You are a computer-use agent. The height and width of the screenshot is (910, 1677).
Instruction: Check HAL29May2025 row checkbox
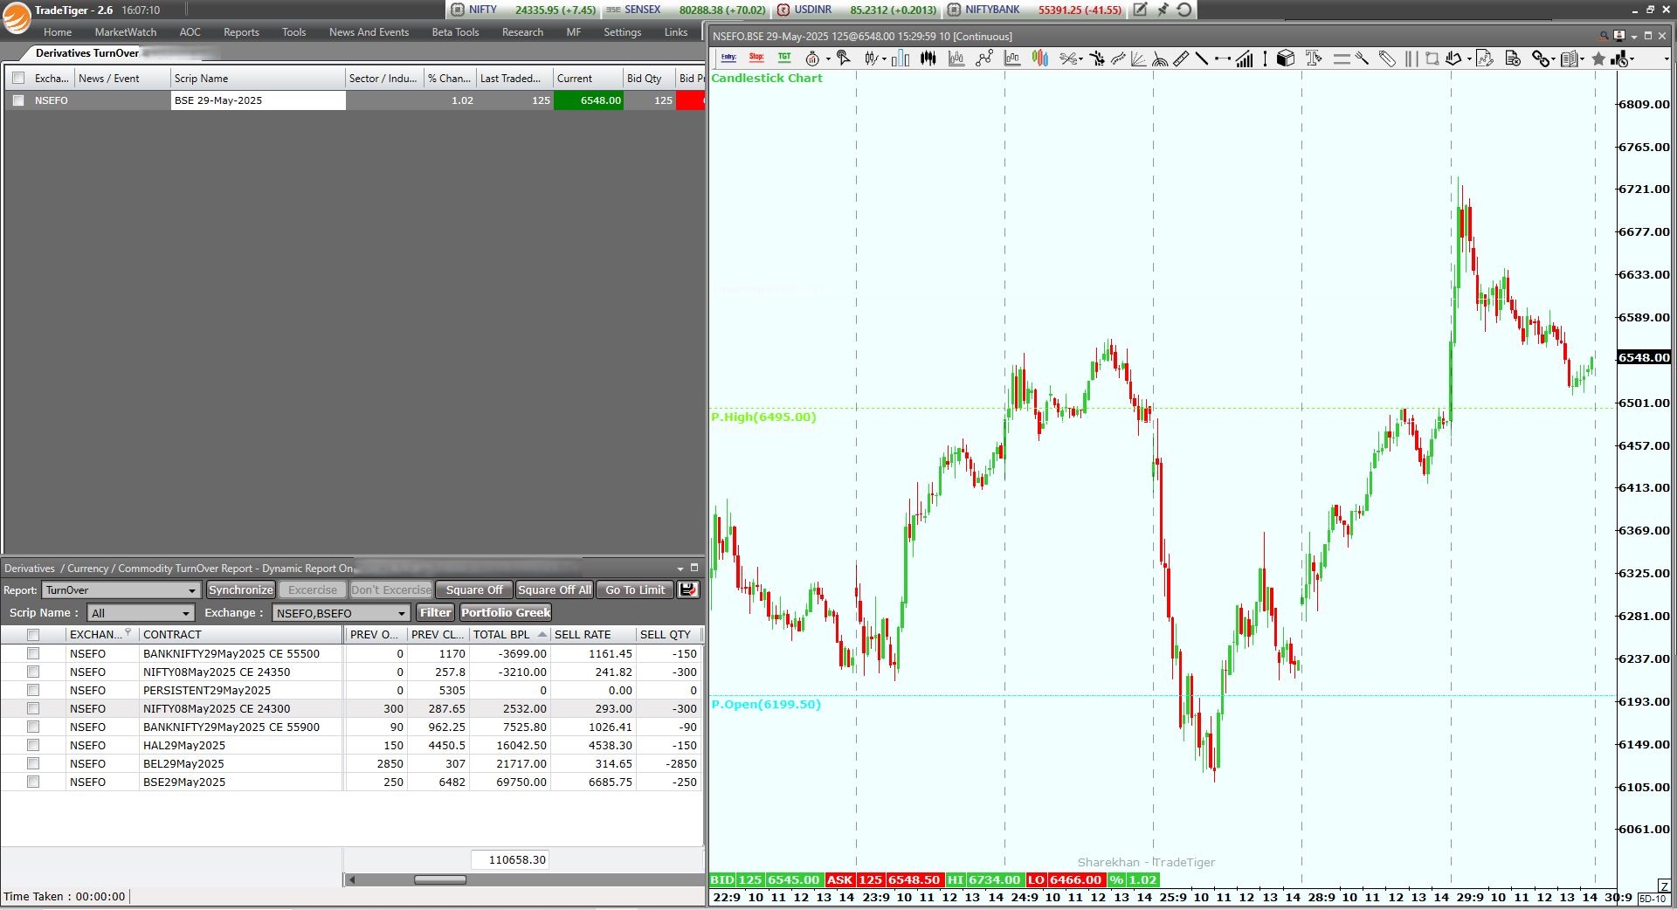[x=33, y=745]
